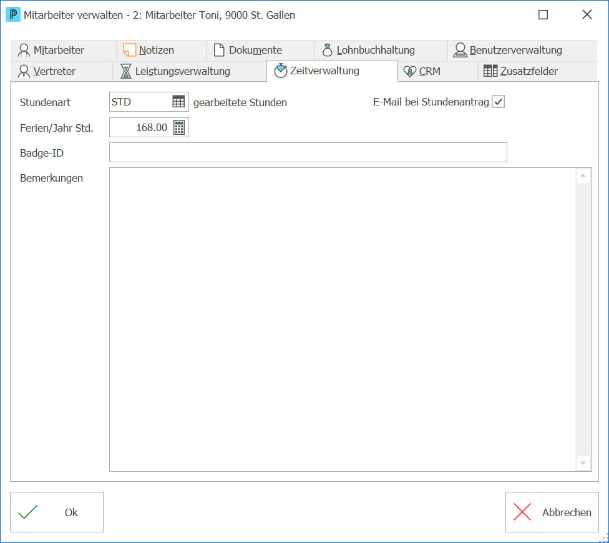This screenshot has width=609, height=543.
Task: Open the Zusatzfelder tab
Action: pyautogui.click(x=537, y=72)
